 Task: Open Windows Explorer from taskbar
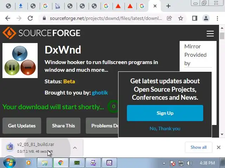pos(45,163)
